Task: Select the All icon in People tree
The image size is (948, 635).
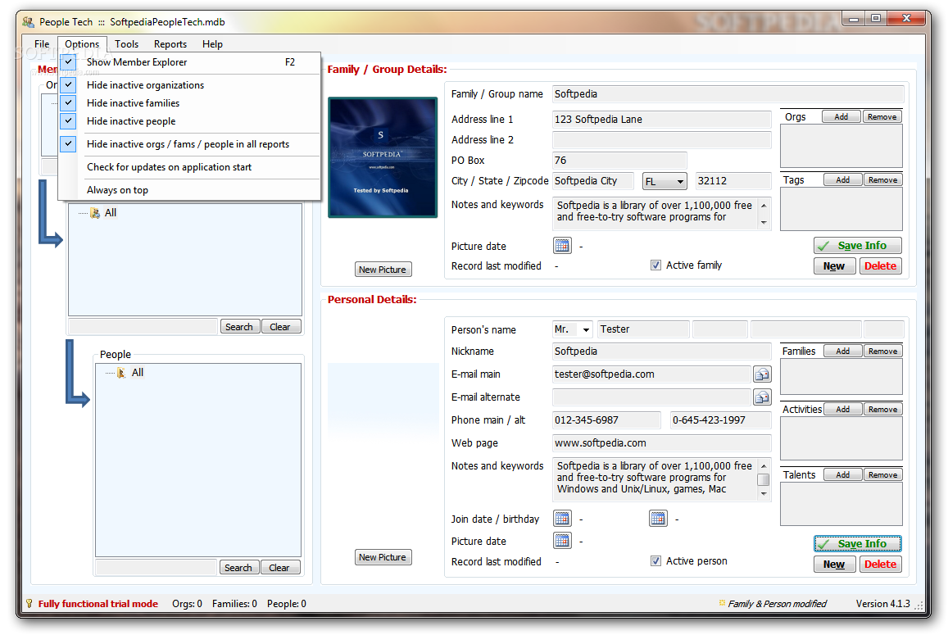Action: click(x=121, y=373)
